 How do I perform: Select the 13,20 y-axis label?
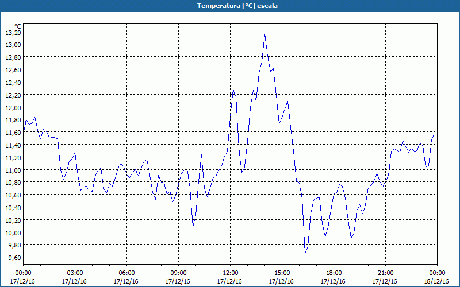click(13, 33)
